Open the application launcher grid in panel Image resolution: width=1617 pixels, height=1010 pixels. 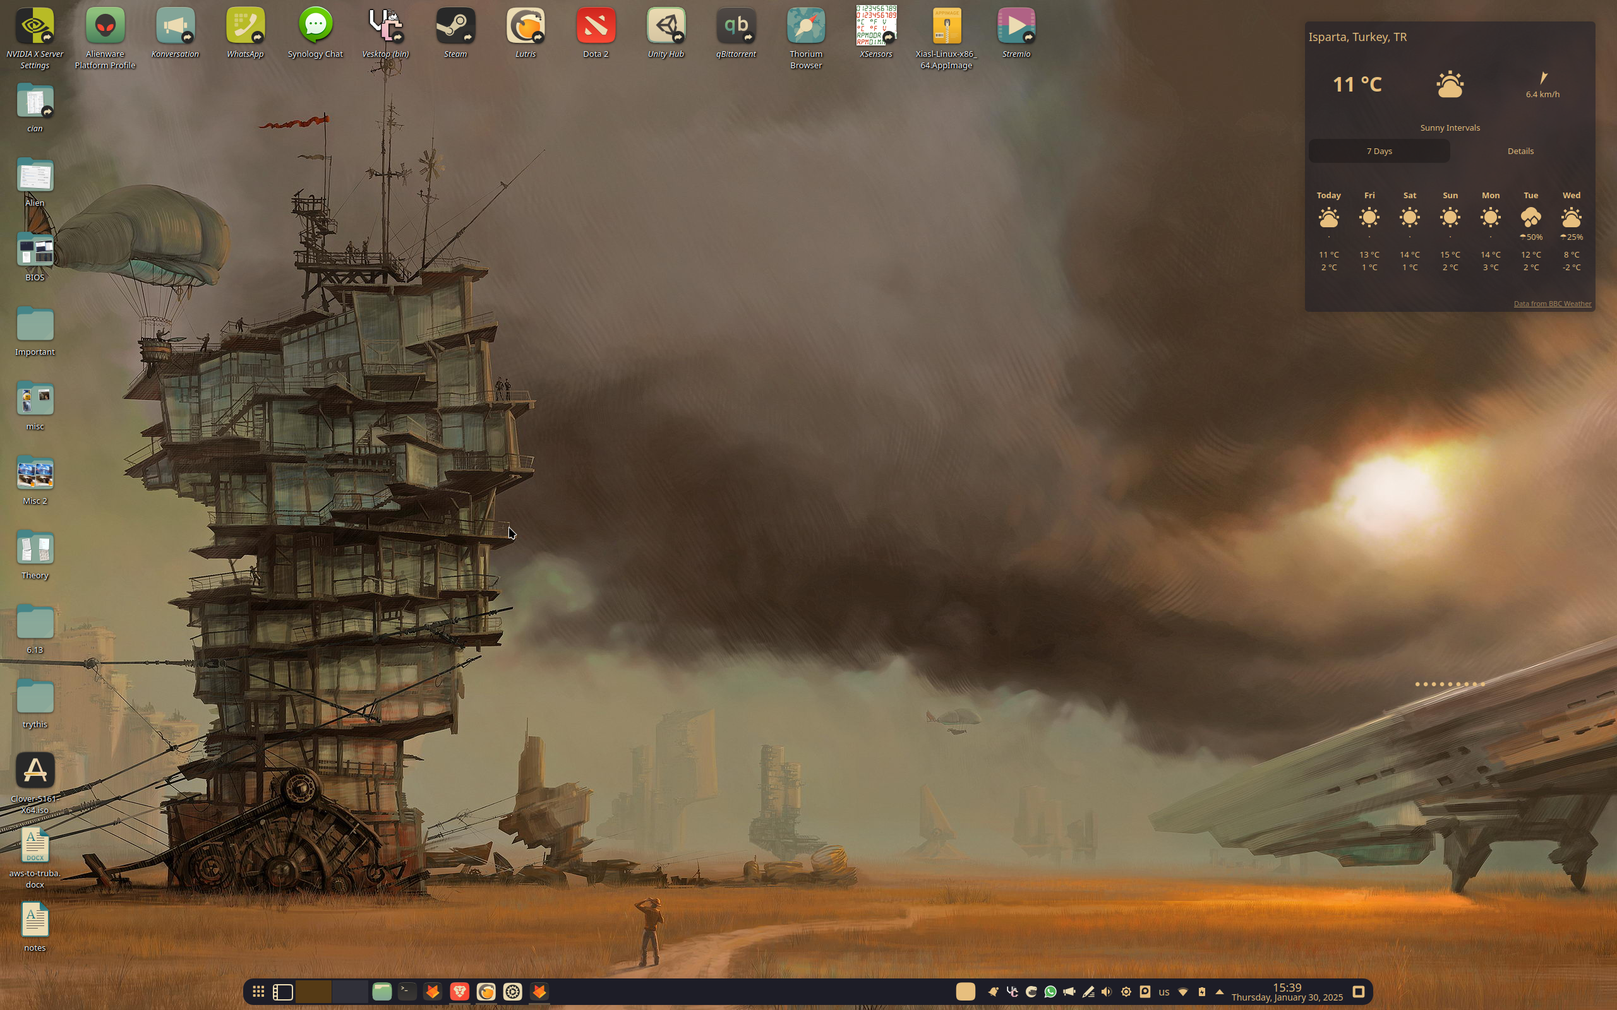pyautogui.click(x=258, y=992)
